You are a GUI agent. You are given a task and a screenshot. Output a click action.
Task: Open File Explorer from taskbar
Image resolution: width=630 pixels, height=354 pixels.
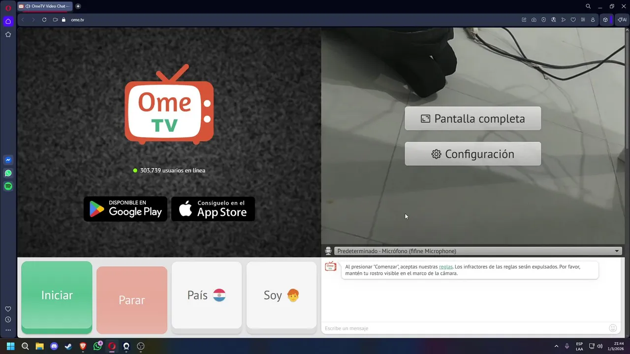[x=39, y=346]
